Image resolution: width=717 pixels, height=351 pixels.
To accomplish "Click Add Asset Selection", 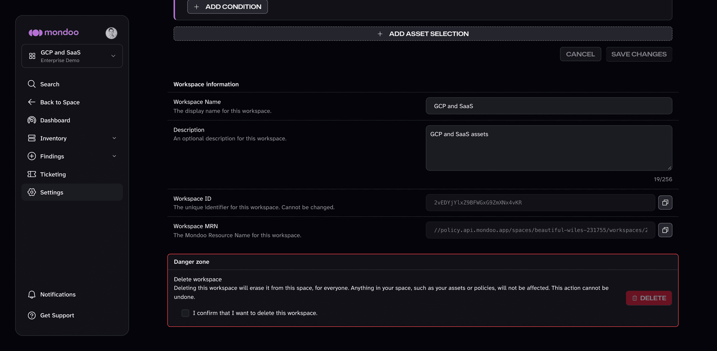I will point(423,34).
